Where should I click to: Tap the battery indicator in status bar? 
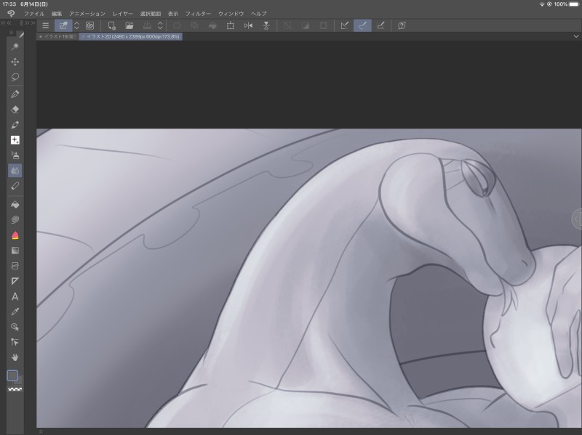[x=574, y=4]
